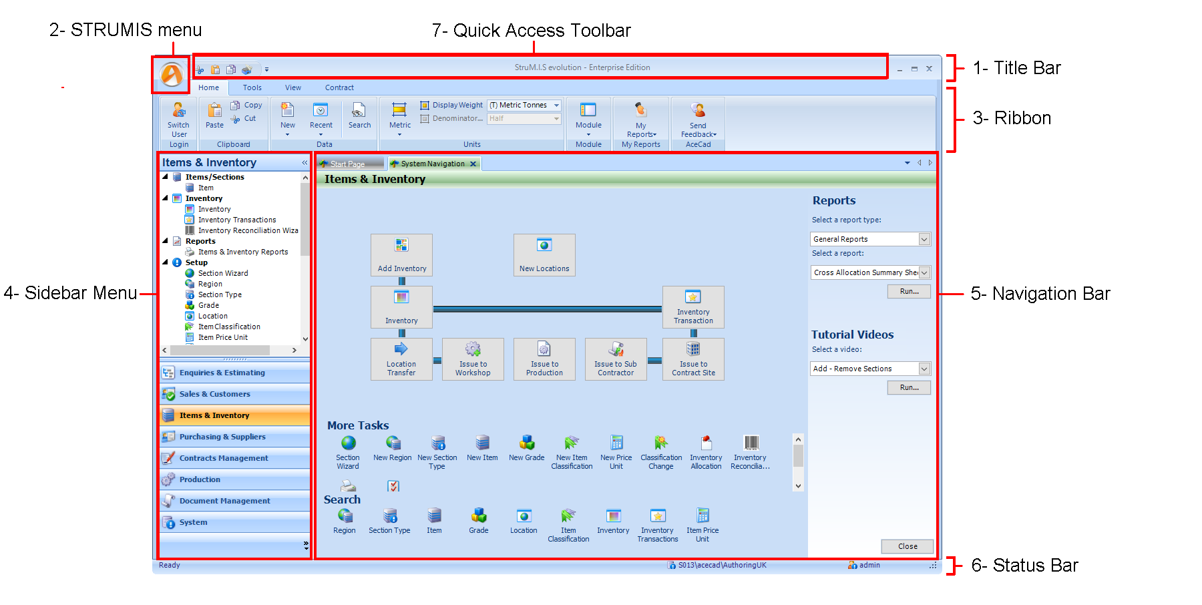Open the Contracts Management sidebar module
Image resolution: width=1202 pixels, height=605 pixels.
point(234,458)
